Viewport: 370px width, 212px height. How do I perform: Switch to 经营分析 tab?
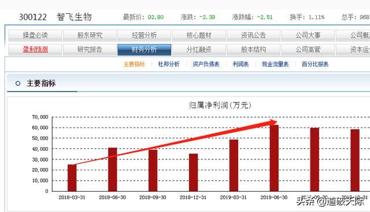(x=144, y=35)
